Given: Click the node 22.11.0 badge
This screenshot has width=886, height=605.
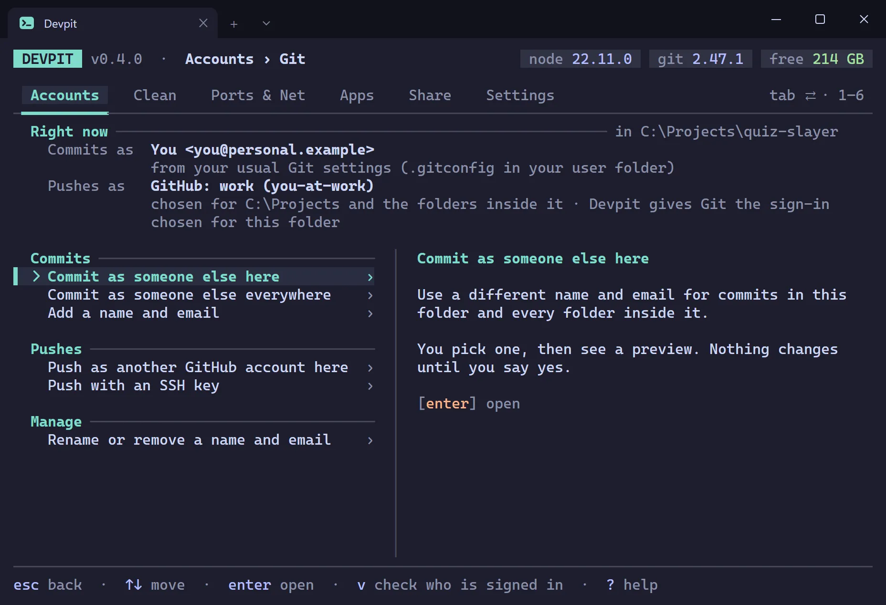Looking at the screenshot, I should (580, 59).
